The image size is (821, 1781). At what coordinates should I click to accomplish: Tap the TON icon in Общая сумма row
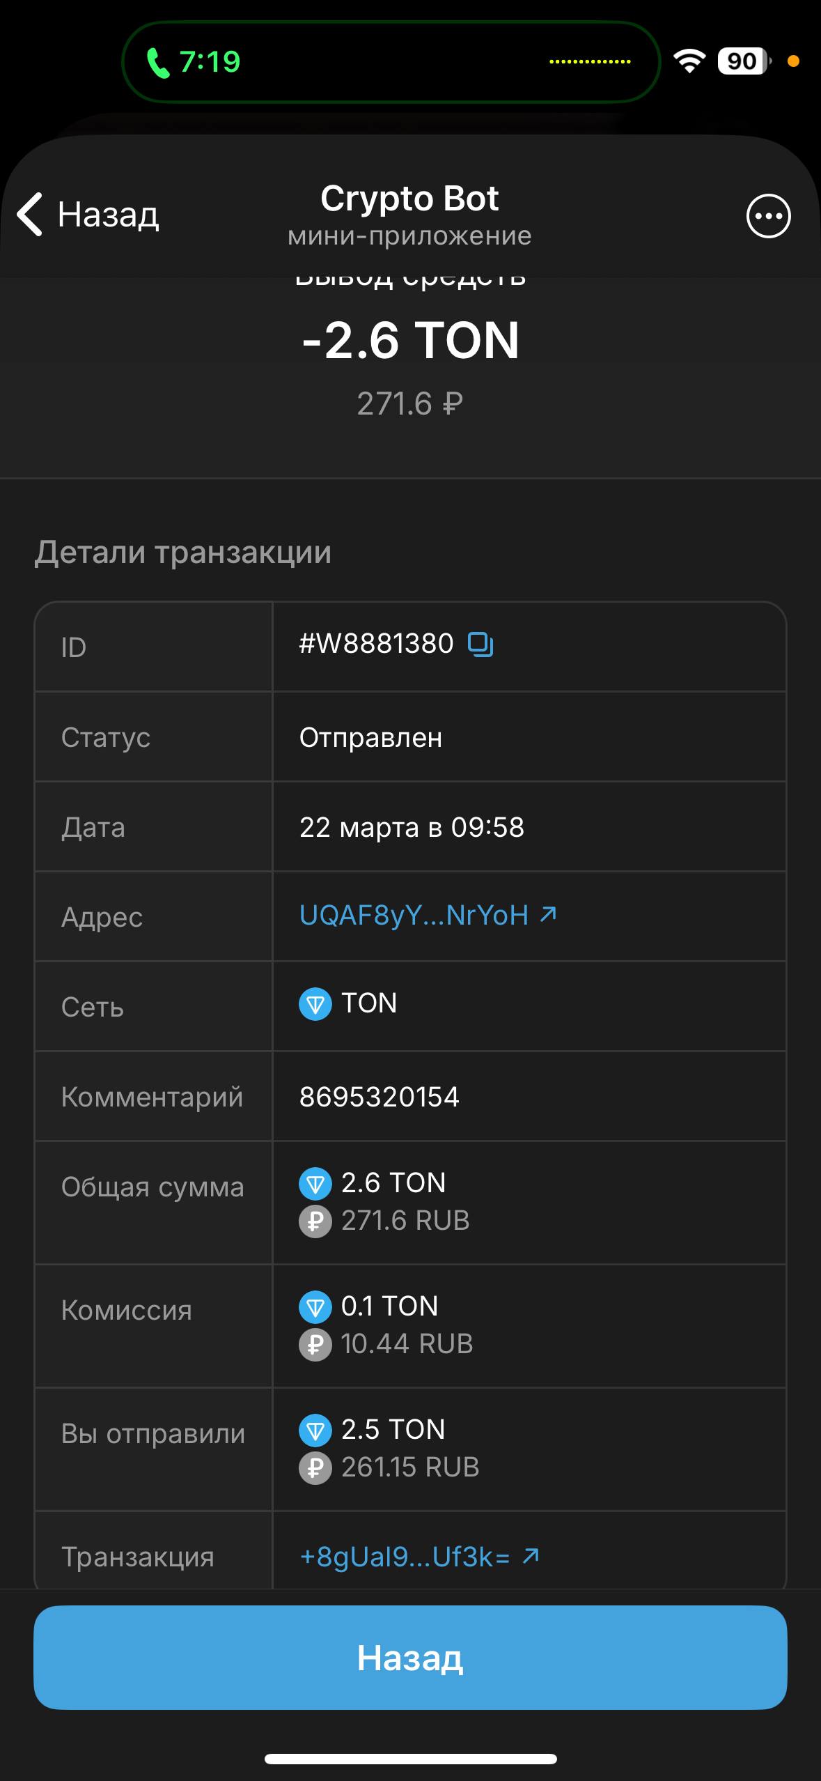(x=315, y=1183)
